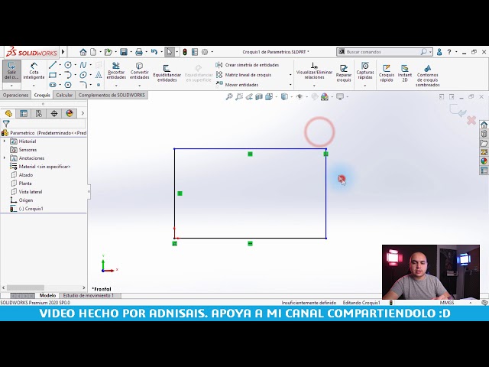The height and width of the screenshot is (367, 489).
Task: Select the Straight Slot tool
Action: click(53, 85)
